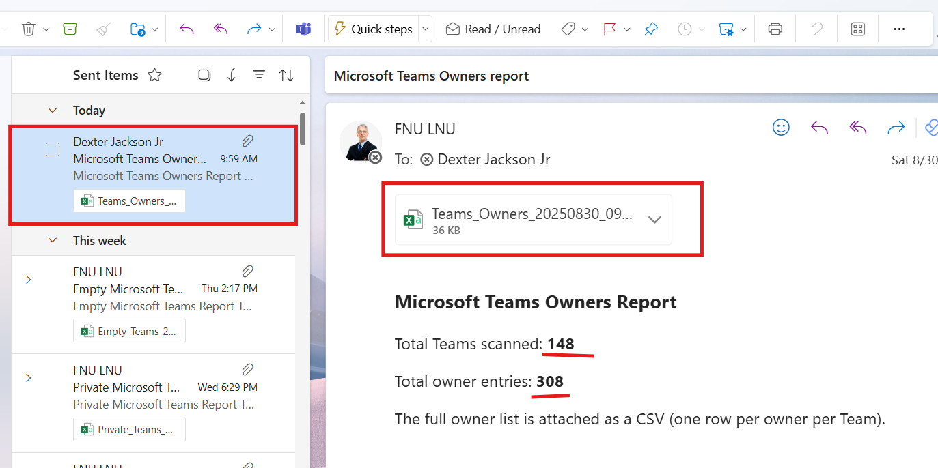Viewport: 938px width, 468px height.
Task: Click the Read / Unread button
Action: coord(493,29)
